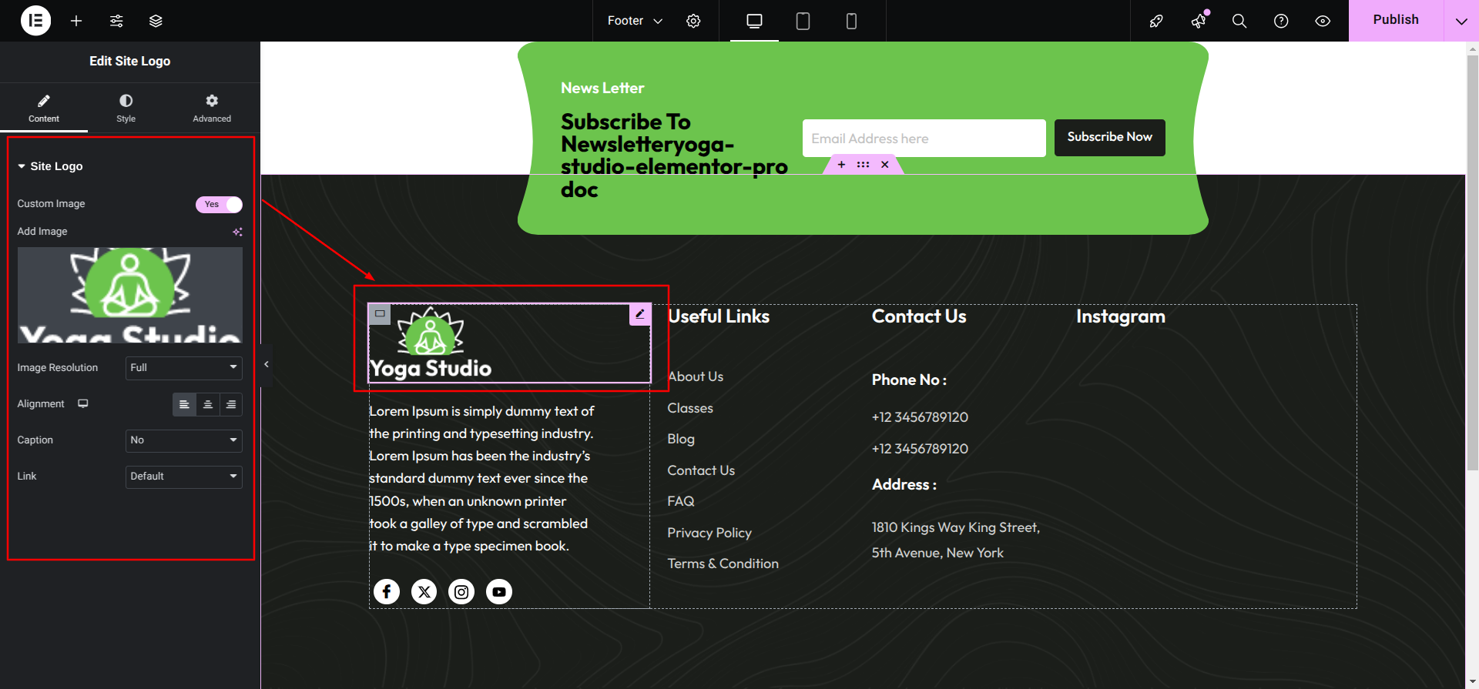Click the rocket icon in top bar
The height and width of the screenshot is (689, 1479).
point(1156,21)
